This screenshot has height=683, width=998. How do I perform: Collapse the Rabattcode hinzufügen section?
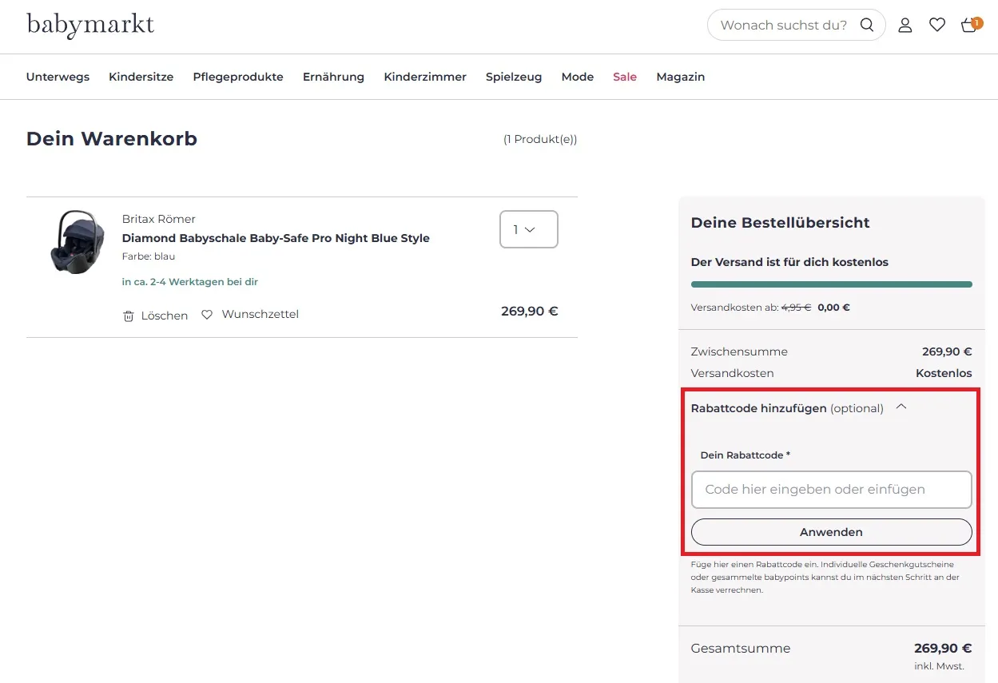(901, 407)
